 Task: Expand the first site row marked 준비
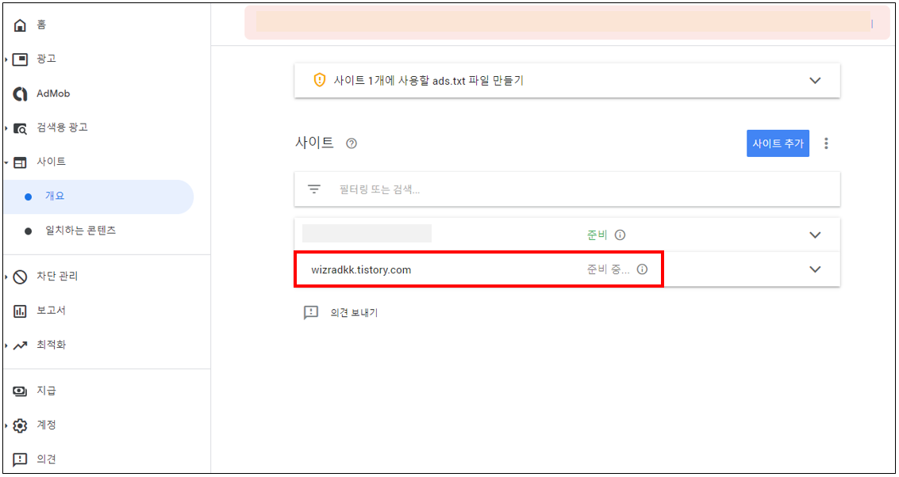[x=815, y=235]
